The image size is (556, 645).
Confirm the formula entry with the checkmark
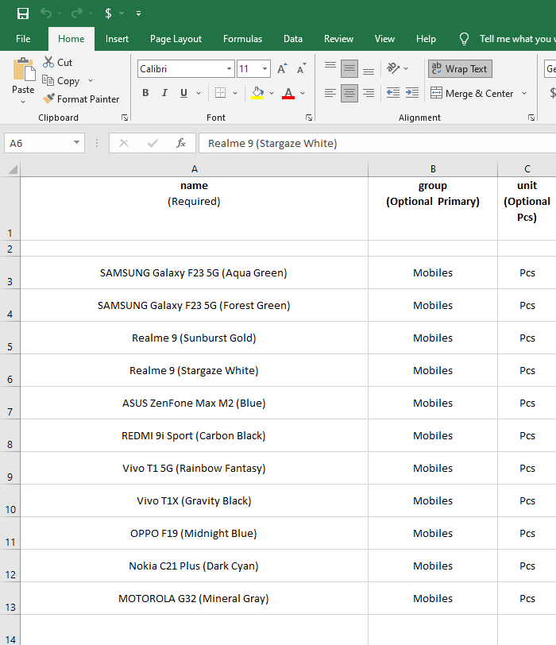[x=153, y=143]
